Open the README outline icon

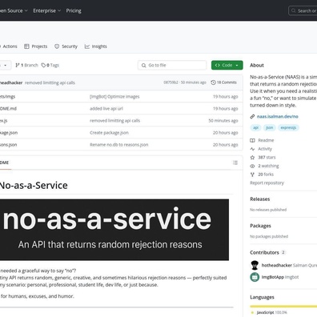(x=235, y=163)
